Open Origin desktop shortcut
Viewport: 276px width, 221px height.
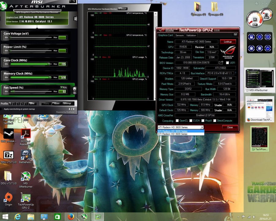pos(9,199)
